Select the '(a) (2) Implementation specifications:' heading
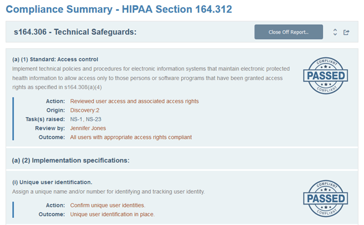The image size is (364, 225). [x=71, y=161]
